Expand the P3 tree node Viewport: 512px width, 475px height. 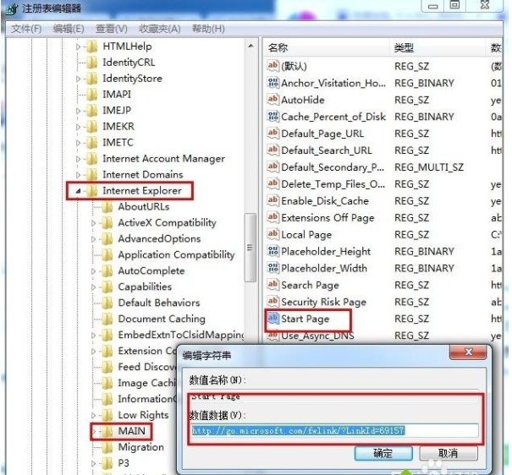point(93,463)
